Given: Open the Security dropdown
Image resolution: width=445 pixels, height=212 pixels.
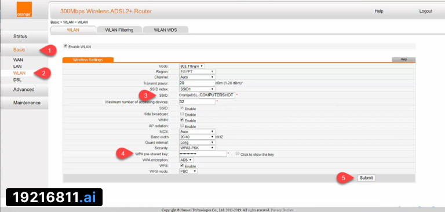Looking at the screenshot, I should click(197, 148).
